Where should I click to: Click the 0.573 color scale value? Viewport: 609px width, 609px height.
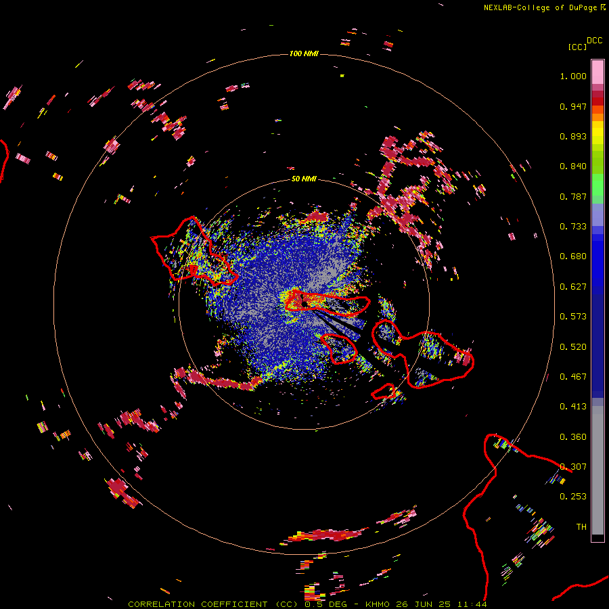pos(573,317)
